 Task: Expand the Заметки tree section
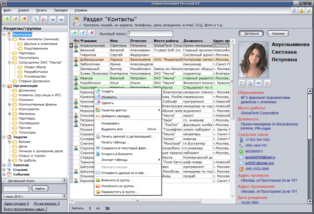click(4, 165)
